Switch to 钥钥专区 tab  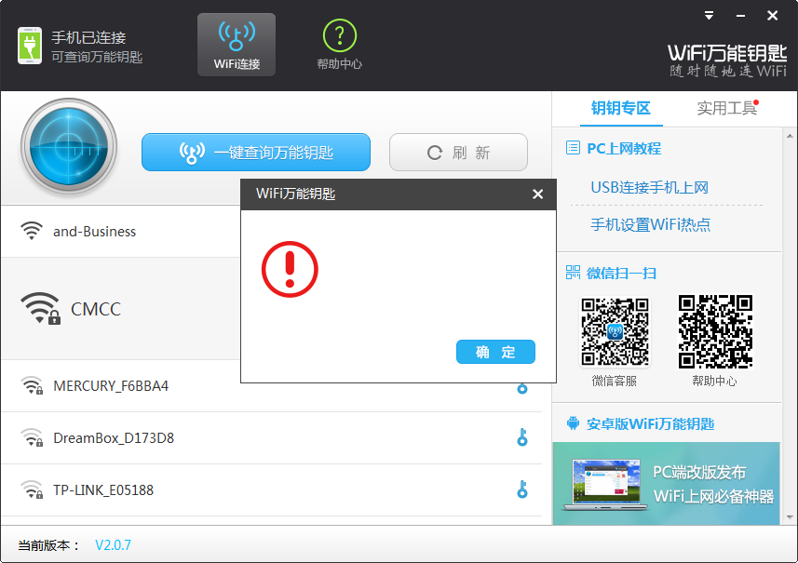point(621,108)
